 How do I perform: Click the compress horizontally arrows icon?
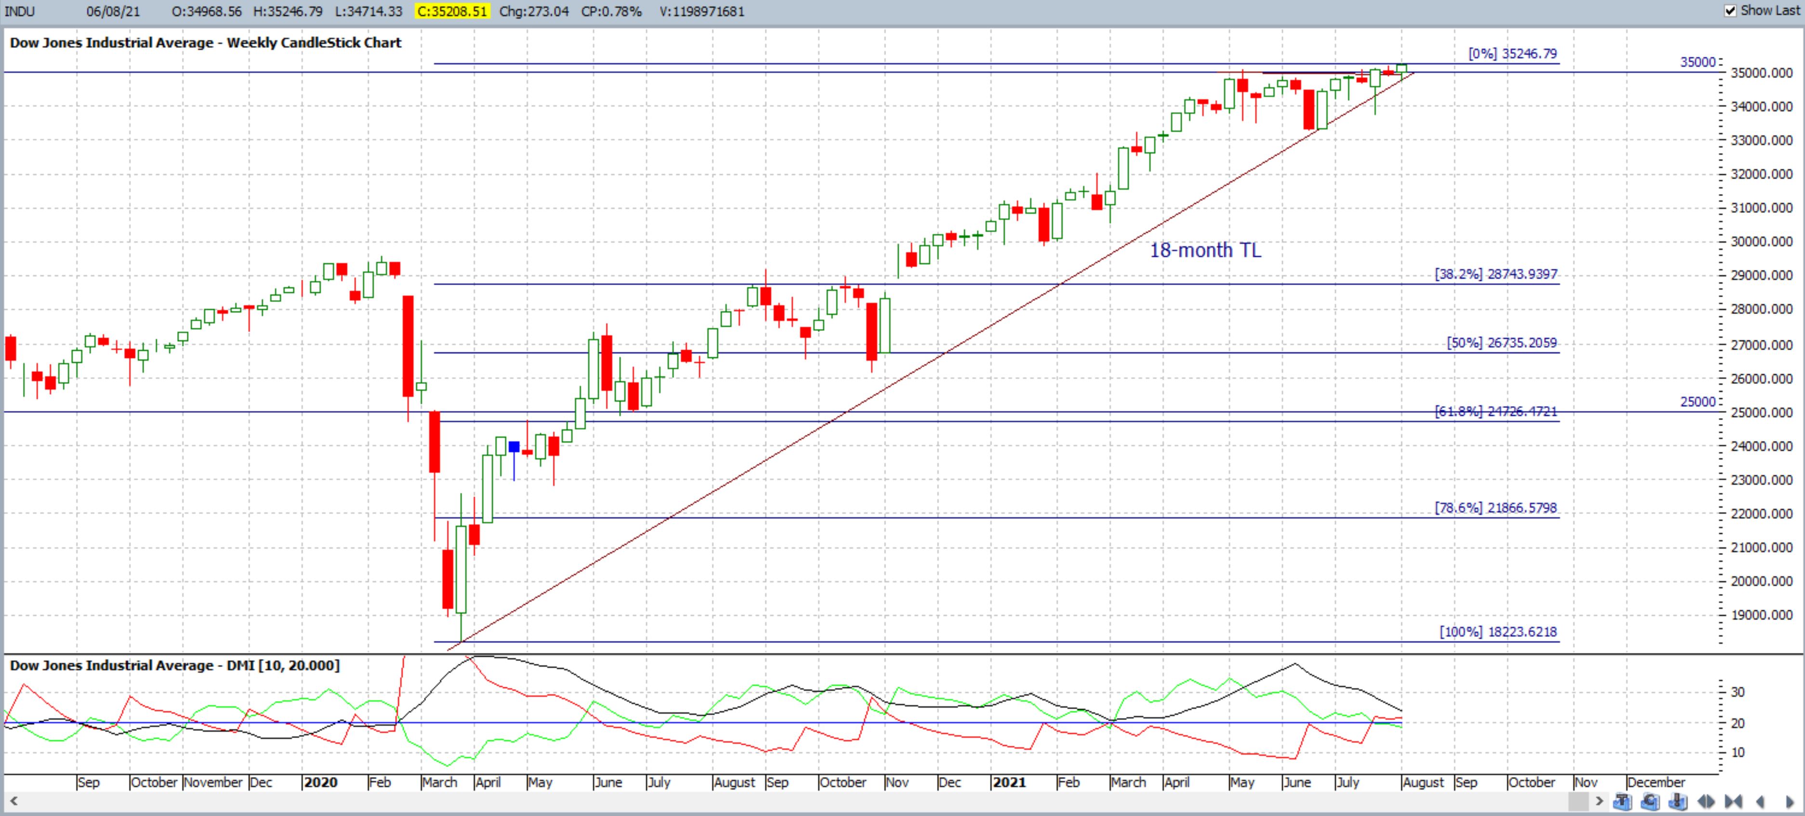tap(1734, 801)
